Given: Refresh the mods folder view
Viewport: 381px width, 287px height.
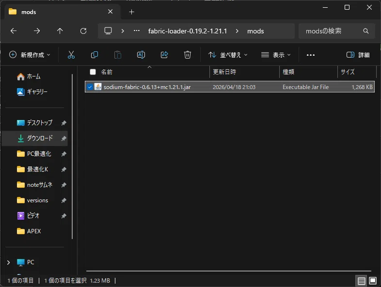Looking at the screenshot, I should pyautogui.click(x=83, y=31).
